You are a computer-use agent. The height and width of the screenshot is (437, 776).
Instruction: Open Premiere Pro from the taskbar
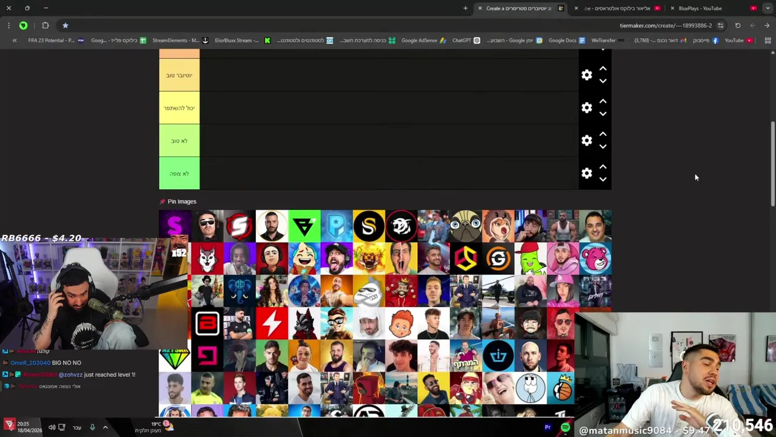[x=547, y=427]
